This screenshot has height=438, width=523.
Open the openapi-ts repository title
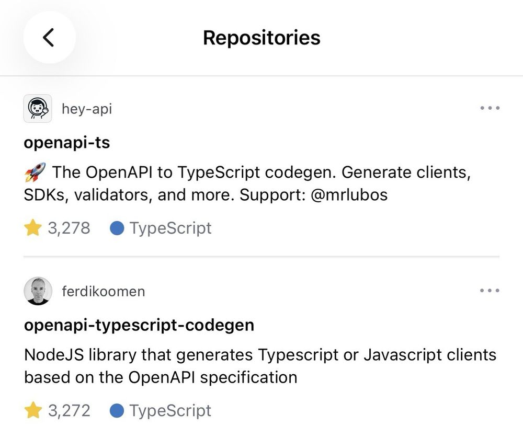(67, 143)
